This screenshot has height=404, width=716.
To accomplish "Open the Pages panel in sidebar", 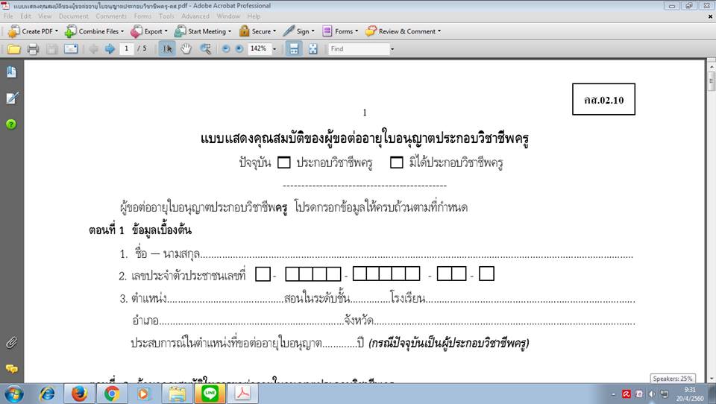I will click(x=11, y=72).
